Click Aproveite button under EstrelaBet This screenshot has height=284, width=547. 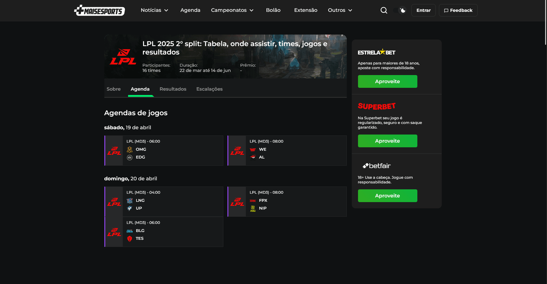tap(387, 81)
